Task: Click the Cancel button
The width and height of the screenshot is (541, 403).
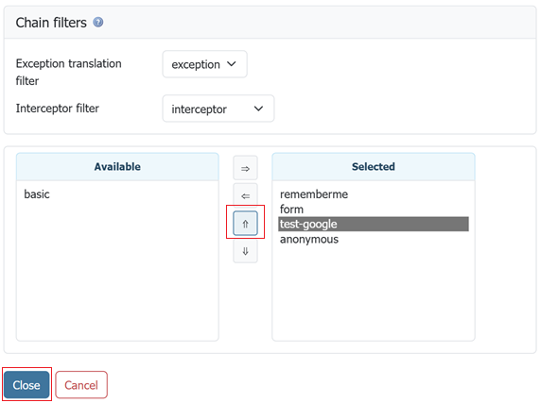Action: (x=81, y=385)
